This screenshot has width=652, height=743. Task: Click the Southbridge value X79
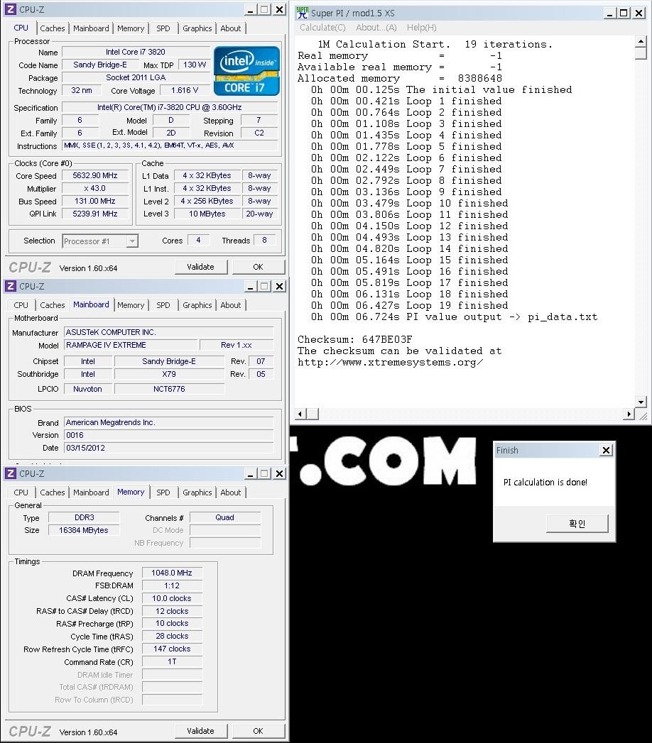[x=169, y=375]
